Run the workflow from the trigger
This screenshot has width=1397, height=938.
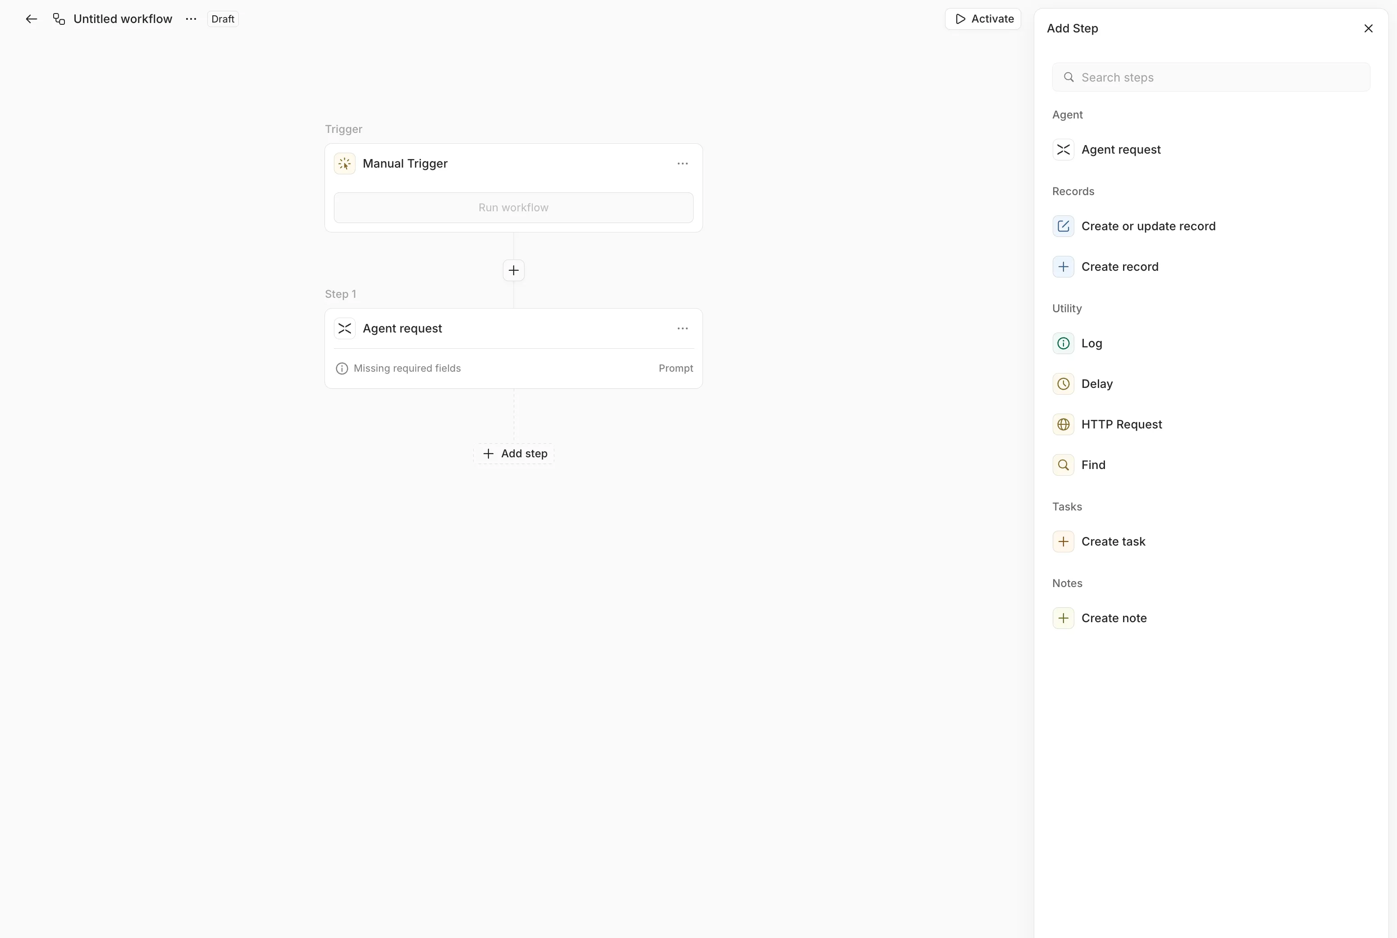pyautogui.click(x=513, y=207)
